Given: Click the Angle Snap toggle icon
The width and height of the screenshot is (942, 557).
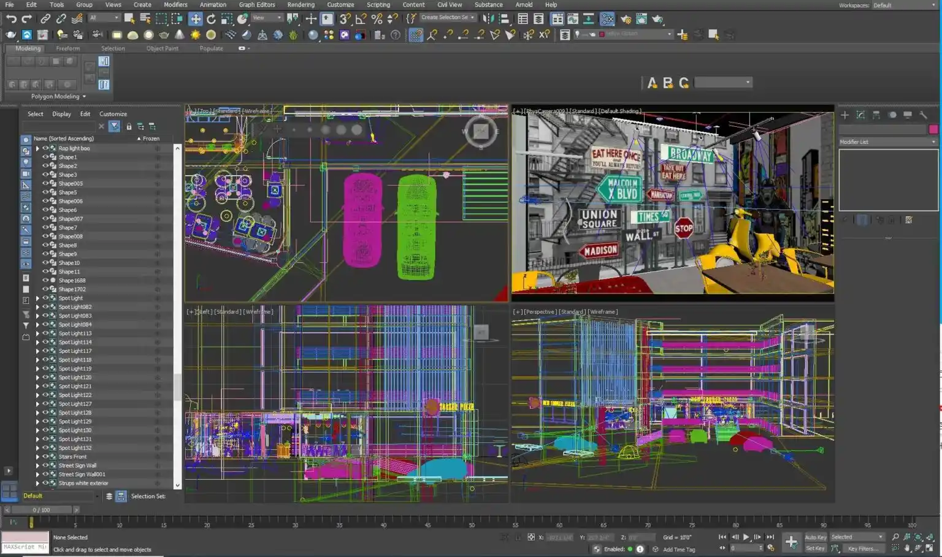Looking at the screenshot, I should (361, 19).
